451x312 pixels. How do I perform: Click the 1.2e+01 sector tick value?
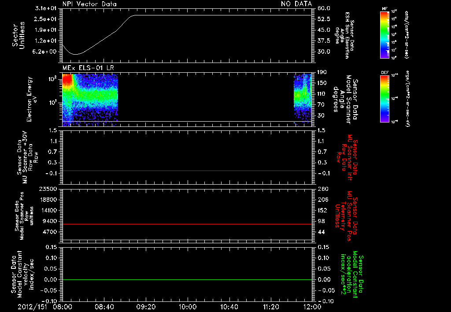tap(46, 41)
